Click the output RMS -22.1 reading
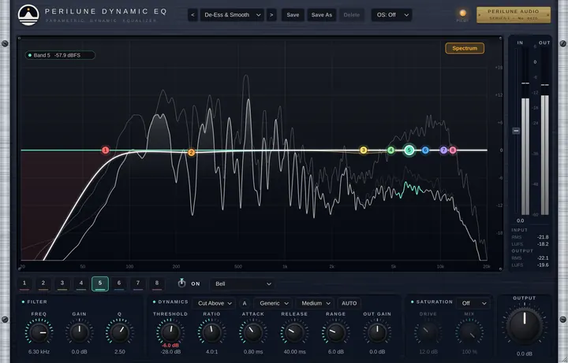568x363 pixels. pyautogui.click(x=543, y=257)
